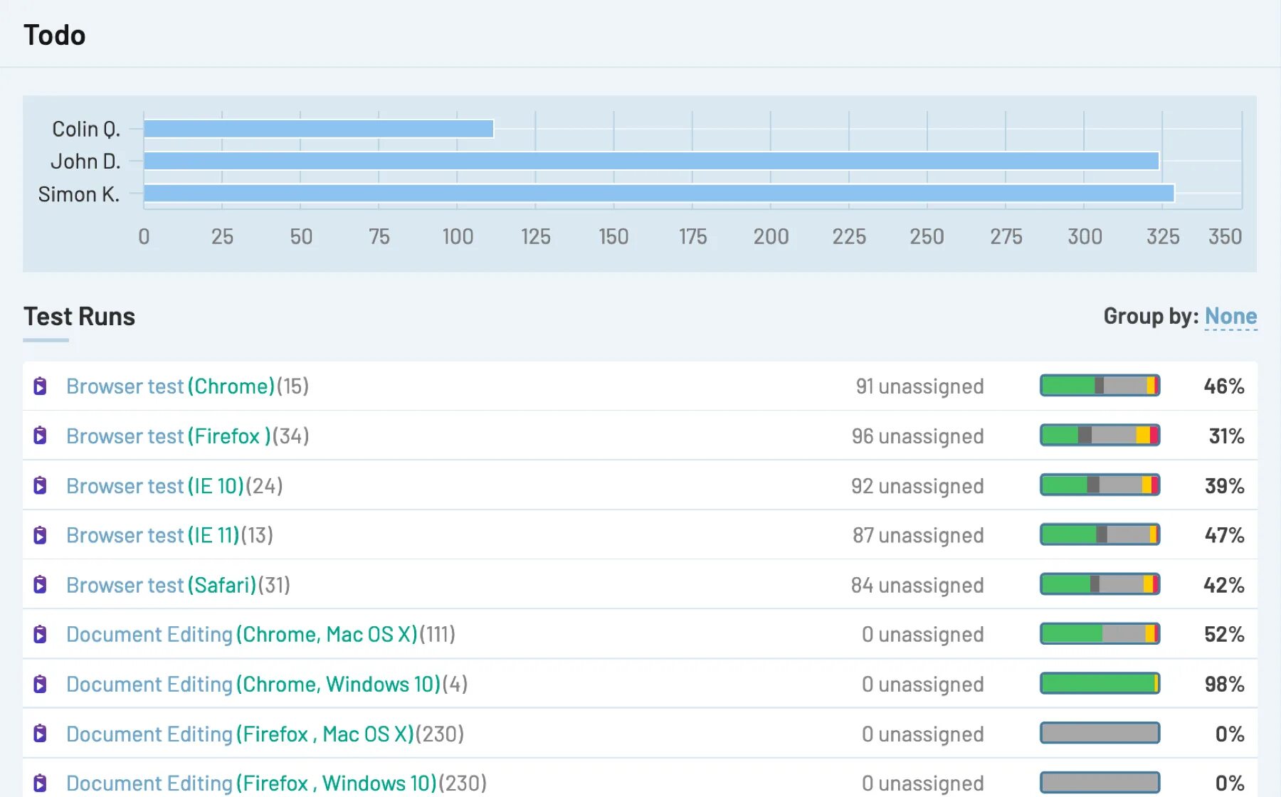
Task: Click the 39% completion value
Action: (1225, 486)
